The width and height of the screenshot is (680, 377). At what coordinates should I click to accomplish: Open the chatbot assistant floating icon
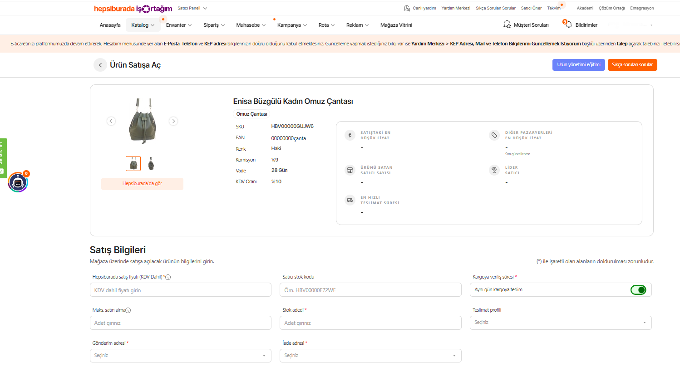click(18, 182)
